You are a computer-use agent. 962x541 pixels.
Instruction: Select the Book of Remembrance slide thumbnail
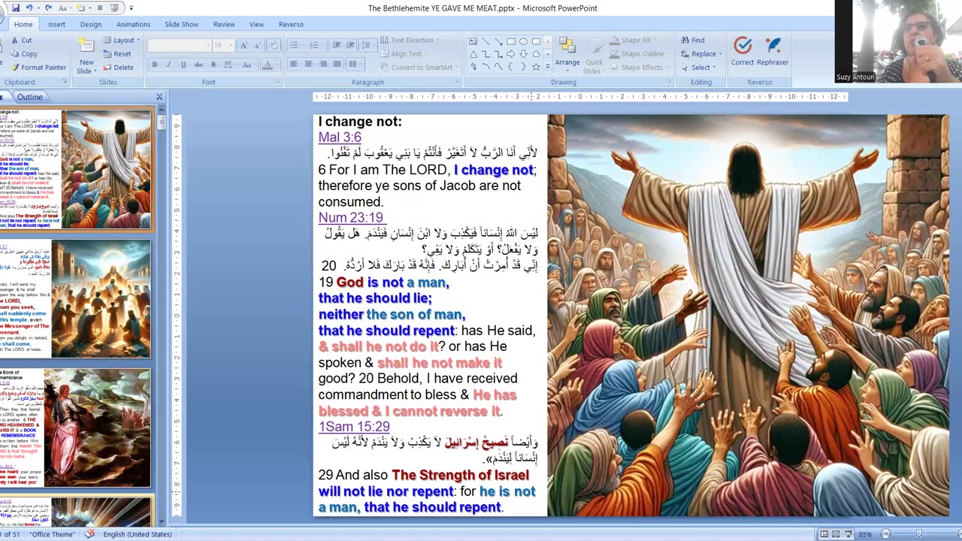(x=75, y=428)
